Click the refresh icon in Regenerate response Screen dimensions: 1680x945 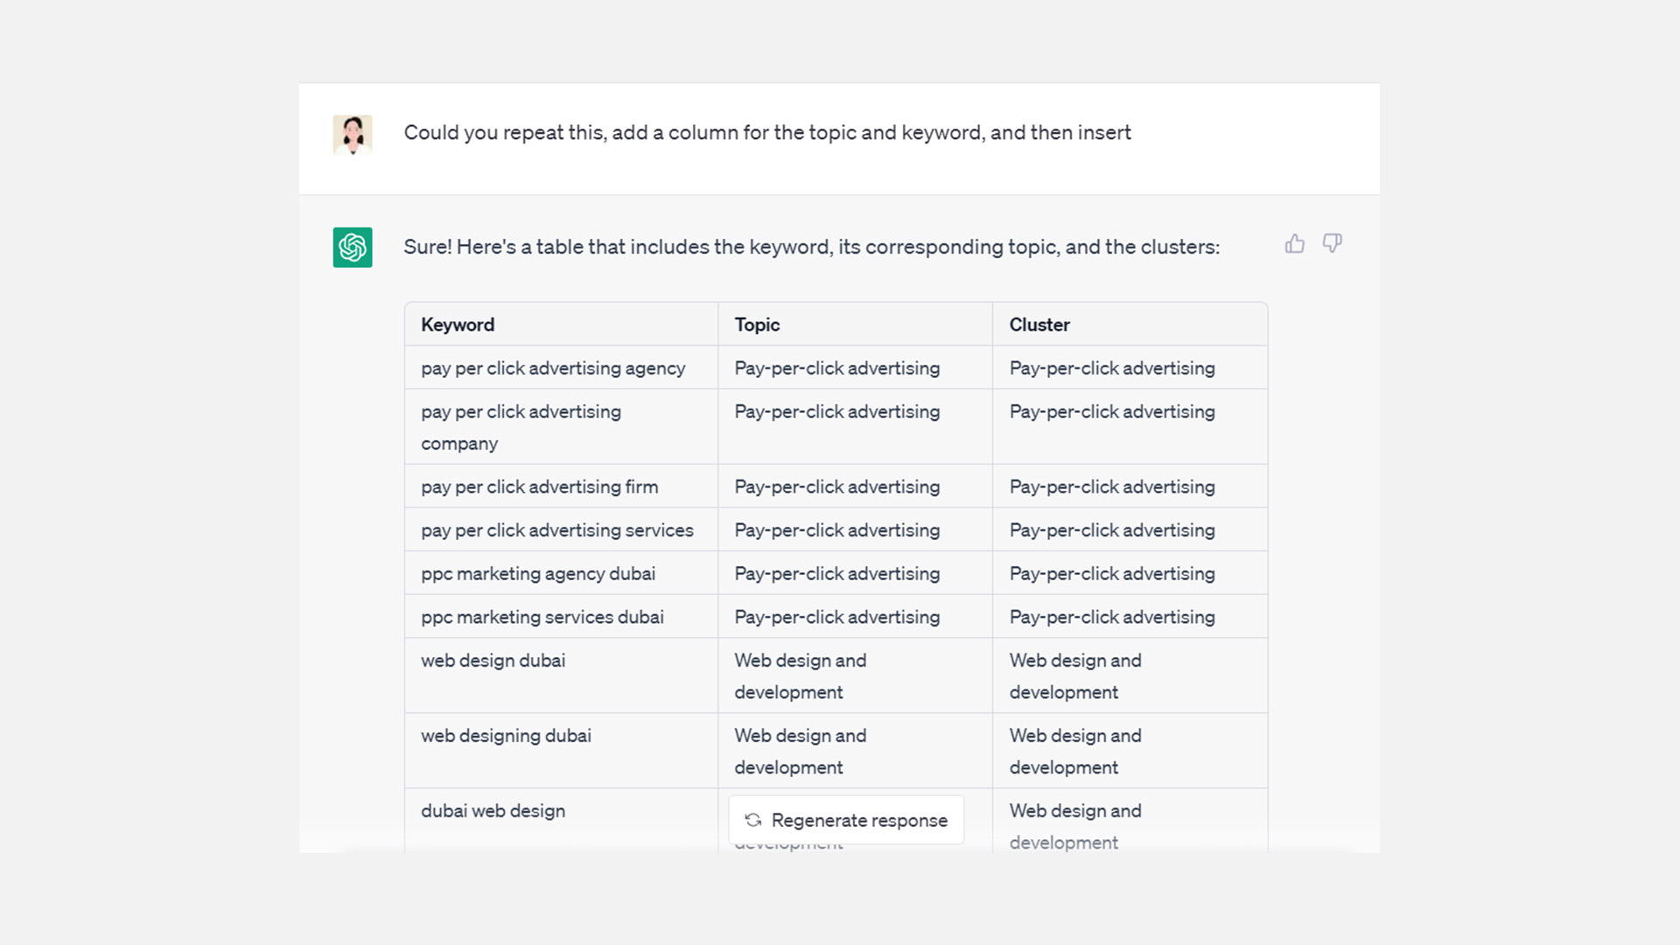(x=753, y=820)
